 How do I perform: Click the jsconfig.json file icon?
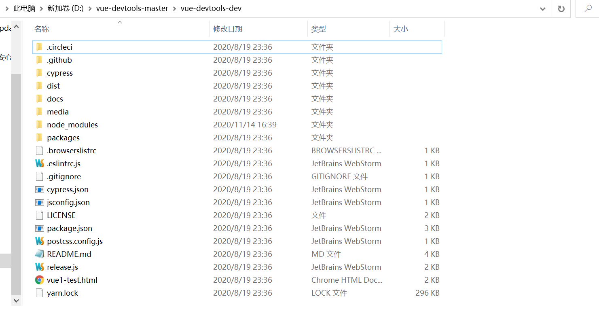(x=39, y=202)
